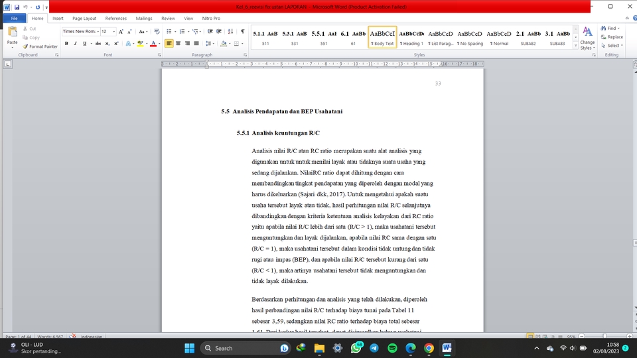Click the Indonesian language status indicator
Viewport: 637px width, 358px height.
92,337
